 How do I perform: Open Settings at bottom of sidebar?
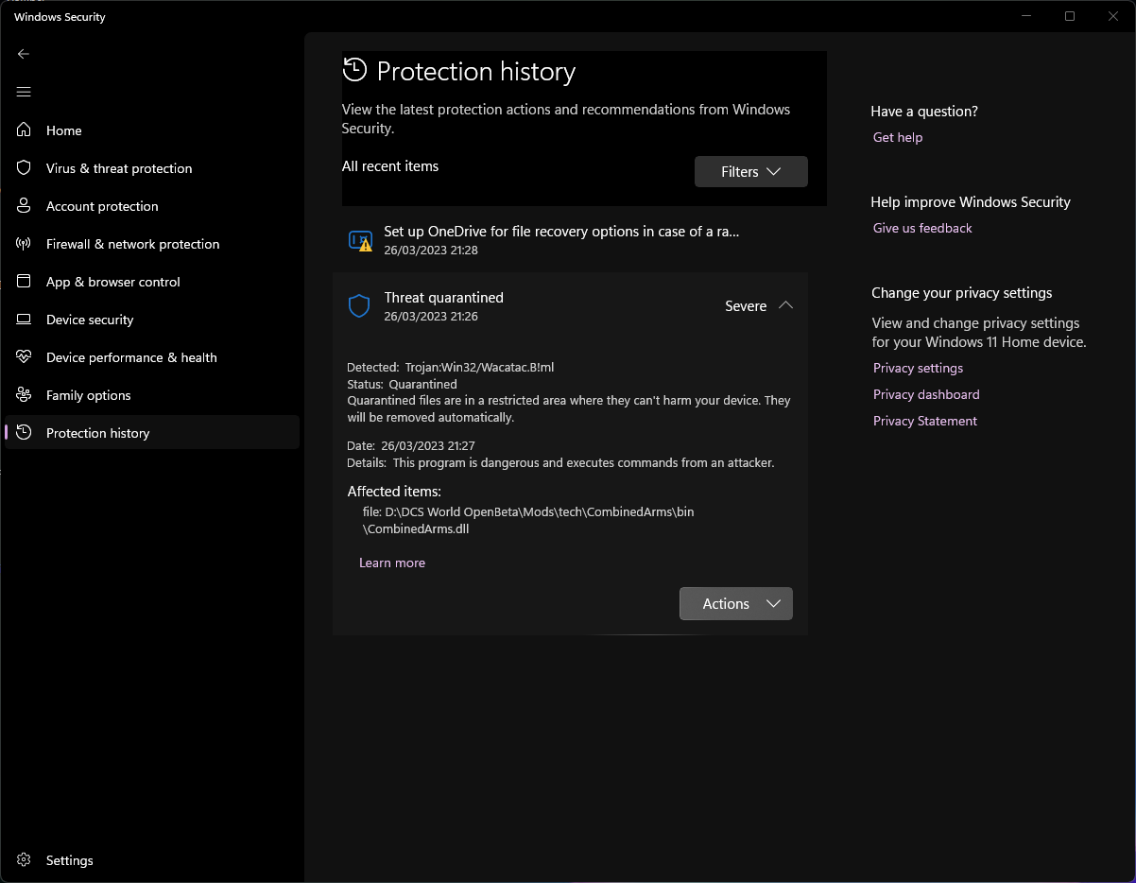point(152,860)
